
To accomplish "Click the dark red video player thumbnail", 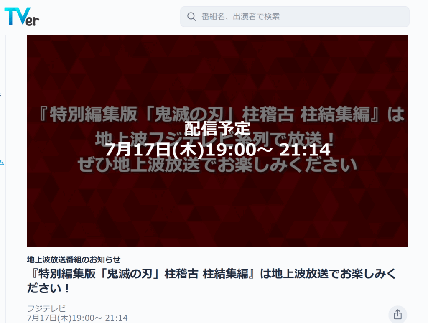I will 217,141.
